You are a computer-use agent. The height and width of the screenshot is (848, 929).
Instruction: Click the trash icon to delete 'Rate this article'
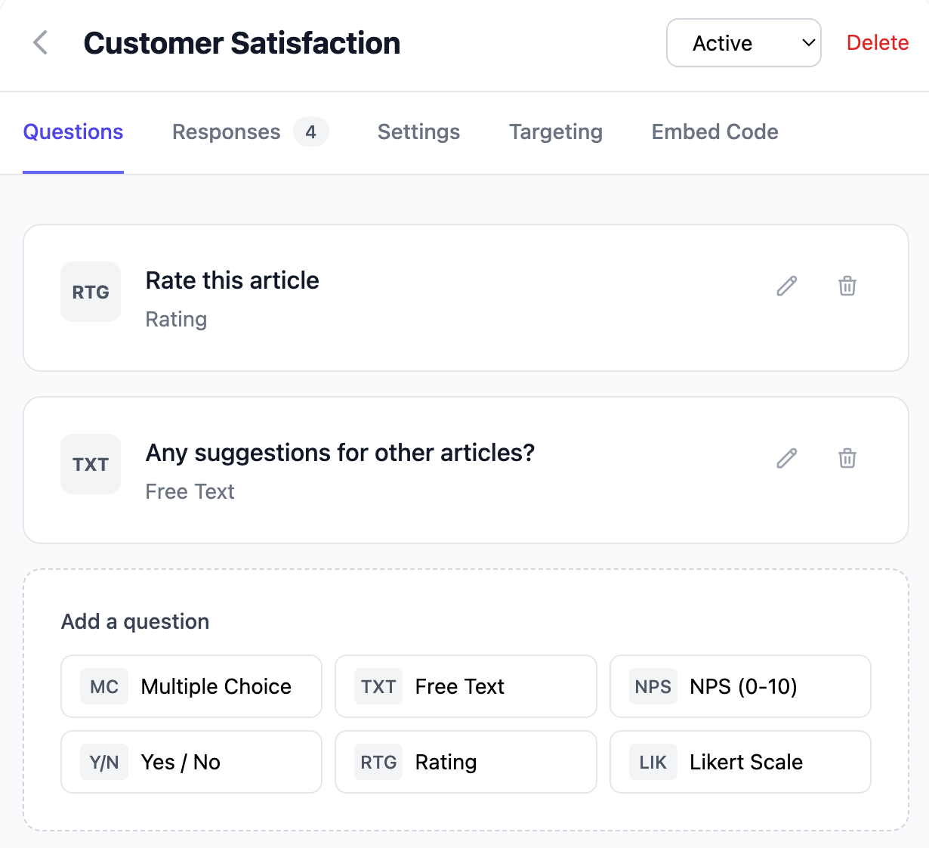(x=847, y=286)
